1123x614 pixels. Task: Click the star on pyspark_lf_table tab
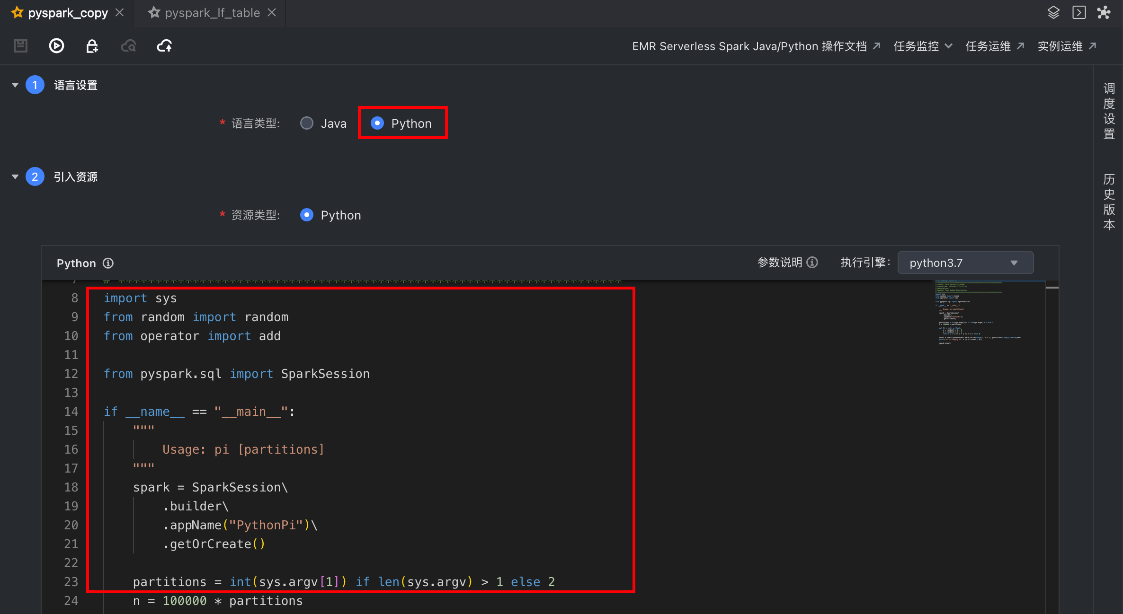click(x=154, y=13)
